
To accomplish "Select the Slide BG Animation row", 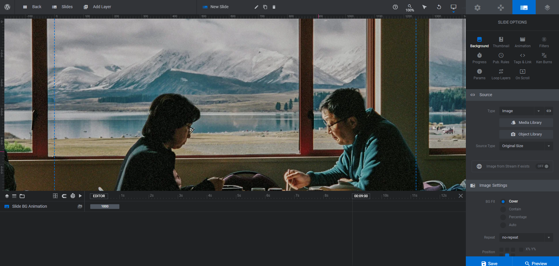I will coord(42,206).
